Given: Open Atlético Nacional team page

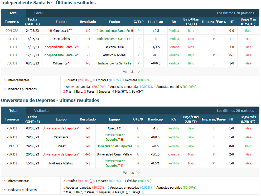Looking at the screenshot, I should [114, 55].
